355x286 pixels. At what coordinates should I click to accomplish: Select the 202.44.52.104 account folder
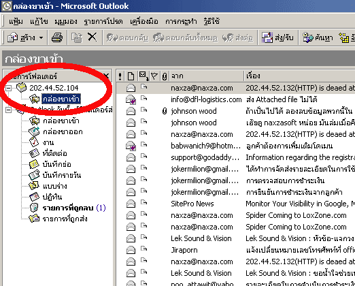[x=54, y=88]
